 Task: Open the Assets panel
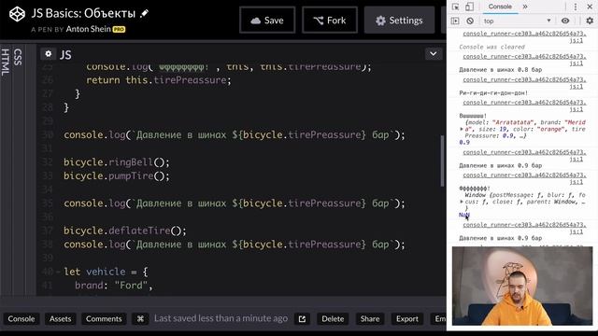coord(60,319)
